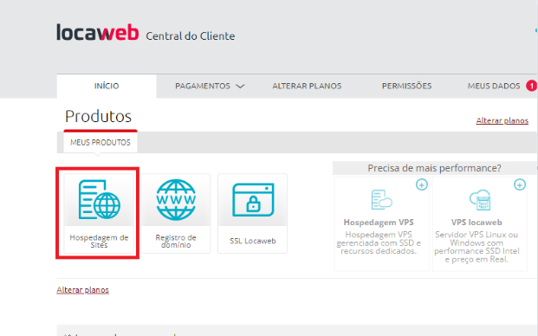Click the Hospedagem VPS server cloud icon

click(x=381, y=199)
